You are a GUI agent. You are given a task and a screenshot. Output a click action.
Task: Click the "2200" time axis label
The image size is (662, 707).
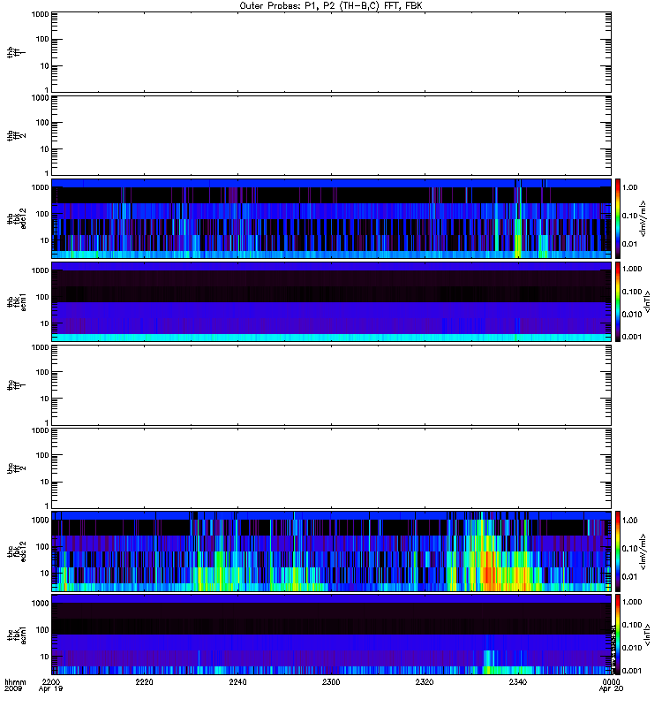click(x=51, y=682)
